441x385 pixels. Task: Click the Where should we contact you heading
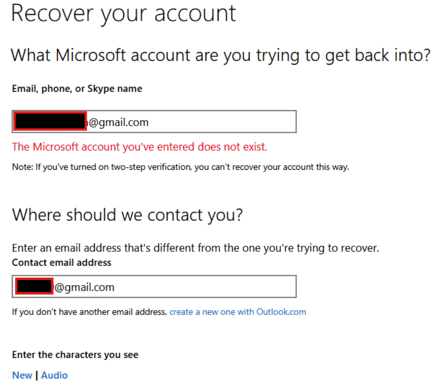[128, 215]
